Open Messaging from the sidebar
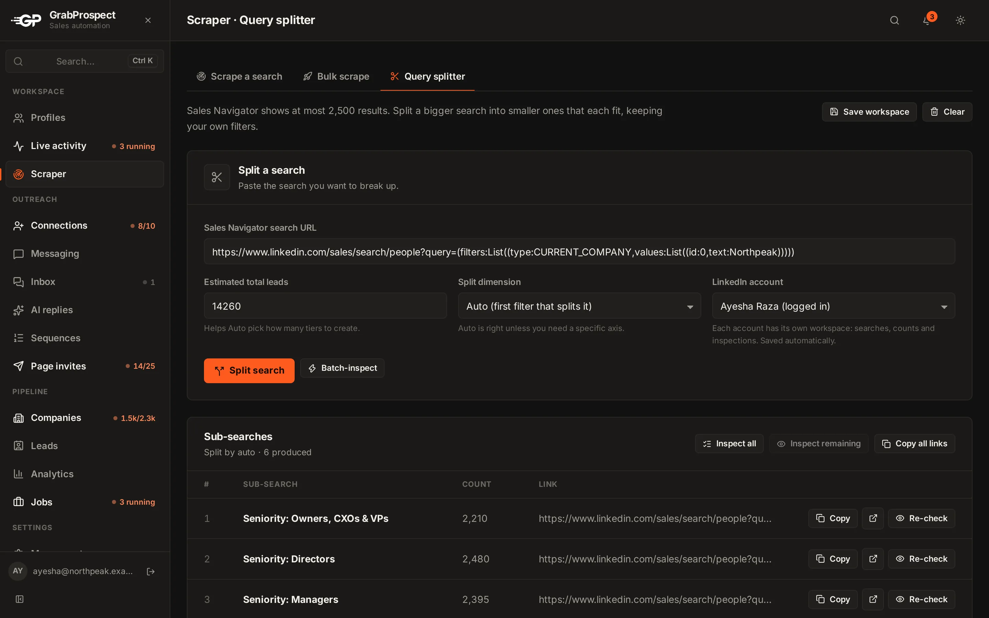 [84, 254]
